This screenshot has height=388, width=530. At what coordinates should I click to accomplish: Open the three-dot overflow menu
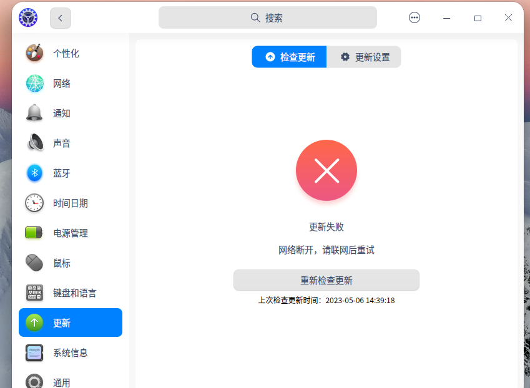coord(415,17)
